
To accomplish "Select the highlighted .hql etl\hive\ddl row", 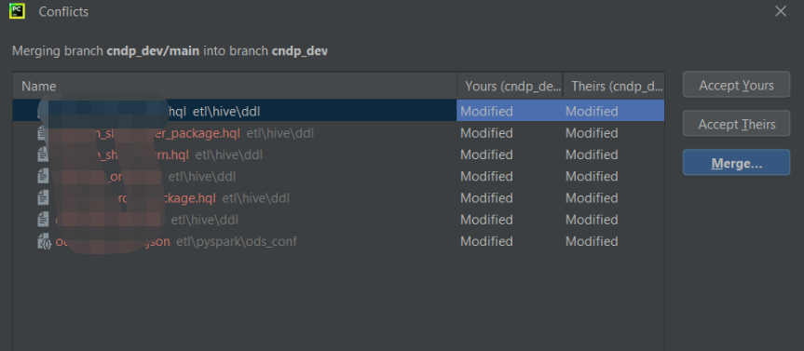I will pyautogui.click(x=338, y=111).
